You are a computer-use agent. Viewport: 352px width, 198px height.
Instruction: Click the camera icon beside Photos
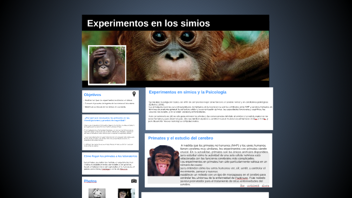tap(134, 181)
